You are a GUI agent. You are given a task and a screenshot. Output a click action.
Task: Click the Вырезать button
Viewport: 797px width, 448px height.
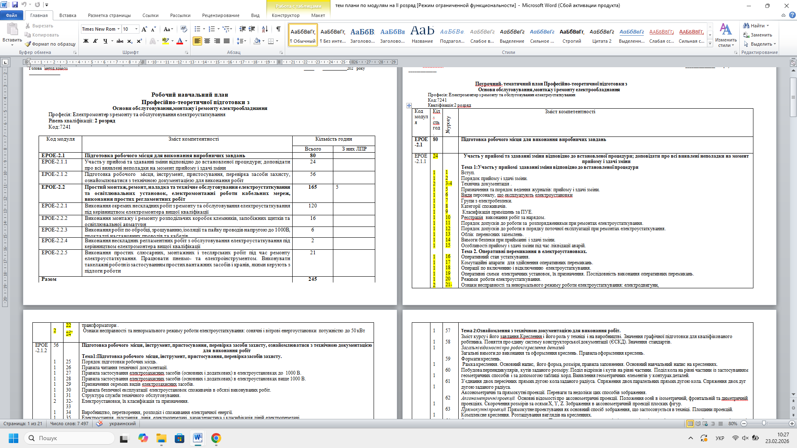39,26
